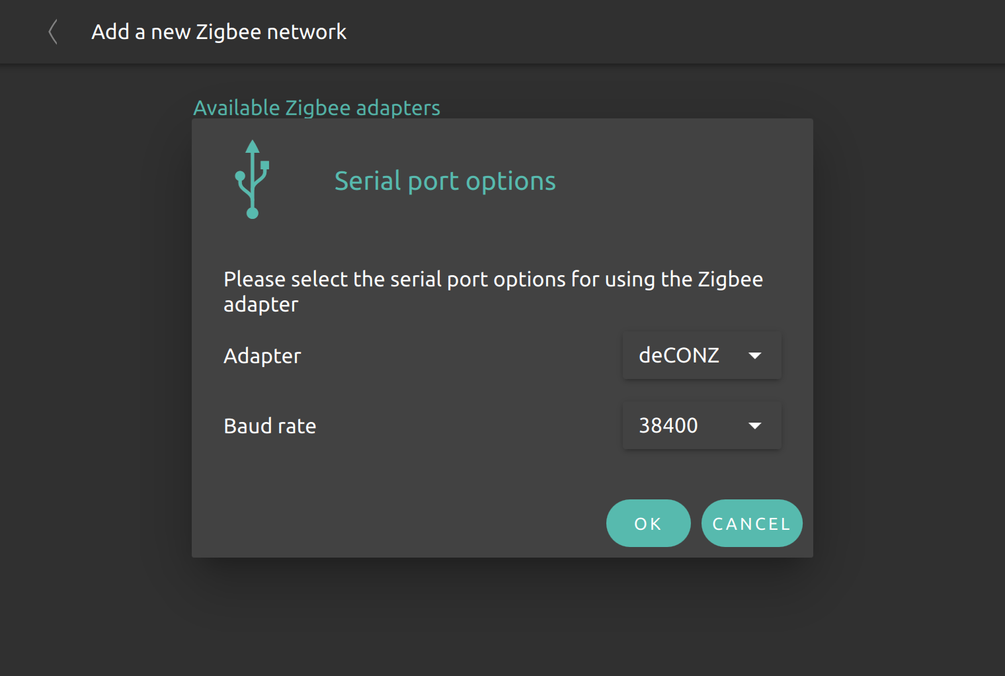Click blank dialog area right of Serial port options
Image resolution: width=1005 pixels, height=676 pixels.
(681, 181)
